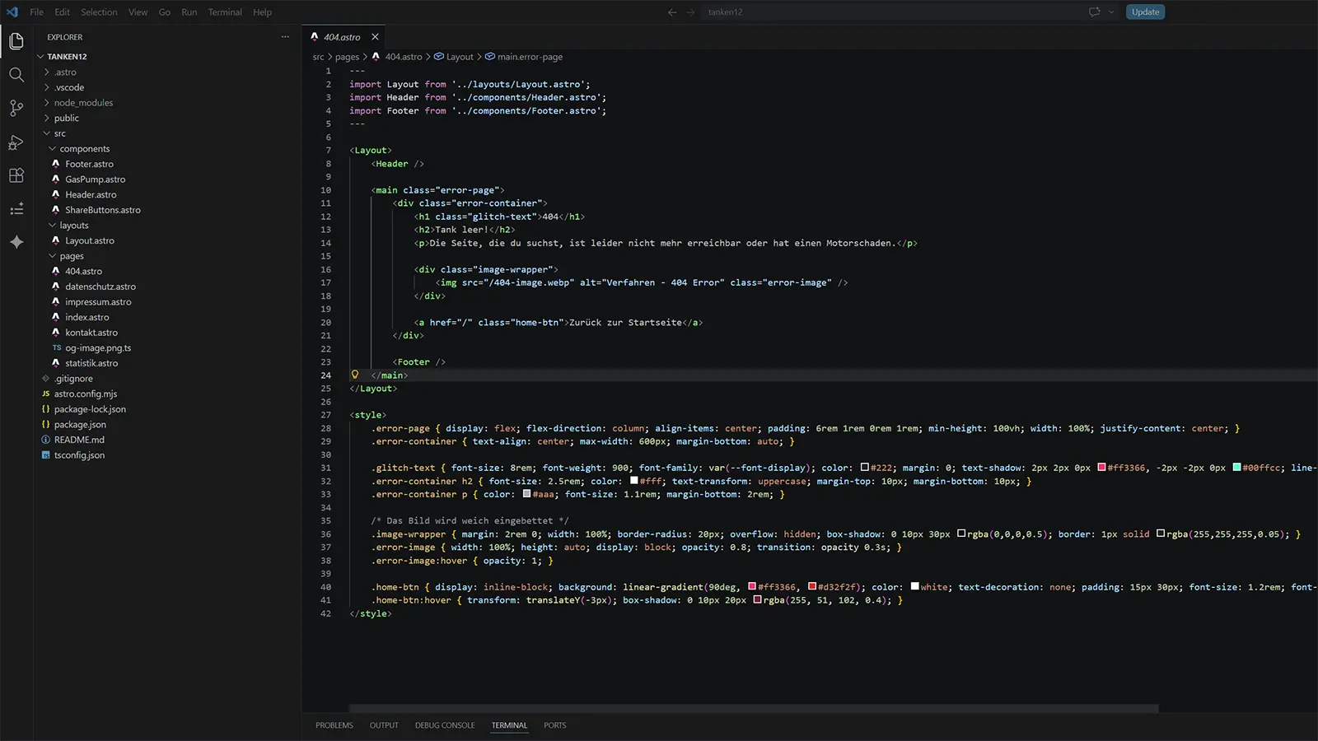
Task: Open index.astro in the file tree
Action: coord(86,317)
